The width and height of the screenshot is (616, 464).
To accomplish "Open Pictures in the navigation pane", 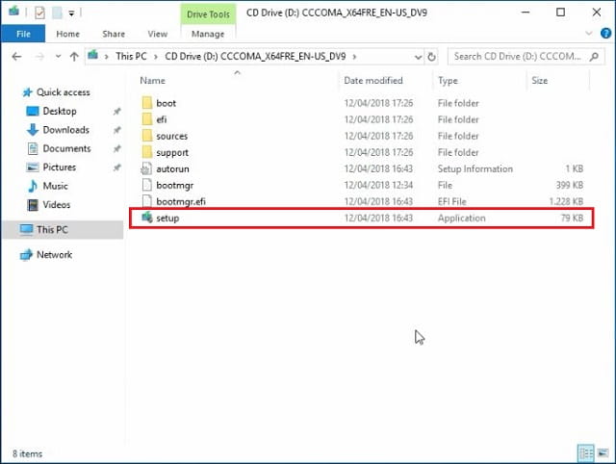I will [59, 167].
